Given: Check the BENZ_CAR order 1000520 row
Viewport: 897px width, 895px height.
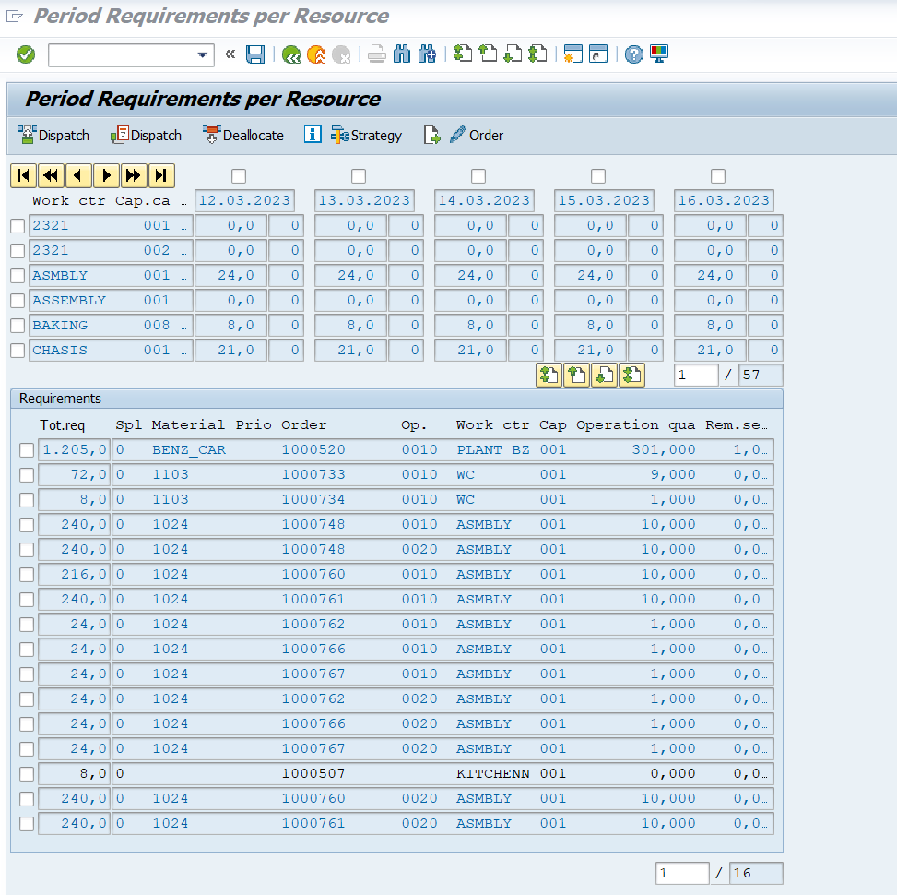Looking at the screenshot, I should click(x=27, y=450).
